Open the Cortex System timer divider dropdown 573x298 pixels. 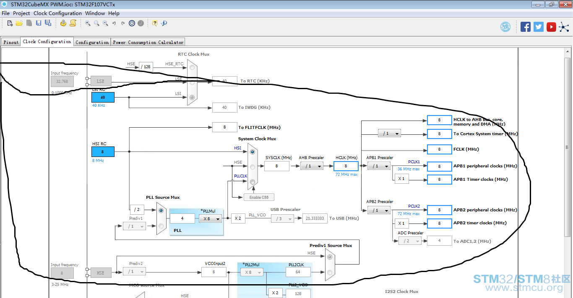[x=389, y=134]
